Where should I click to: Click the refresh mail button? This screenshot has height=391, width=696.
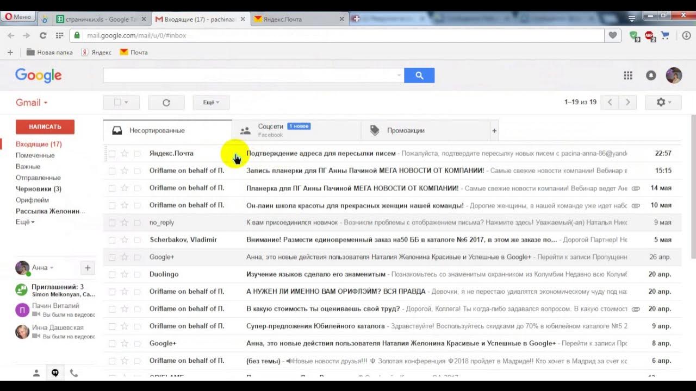166,102
